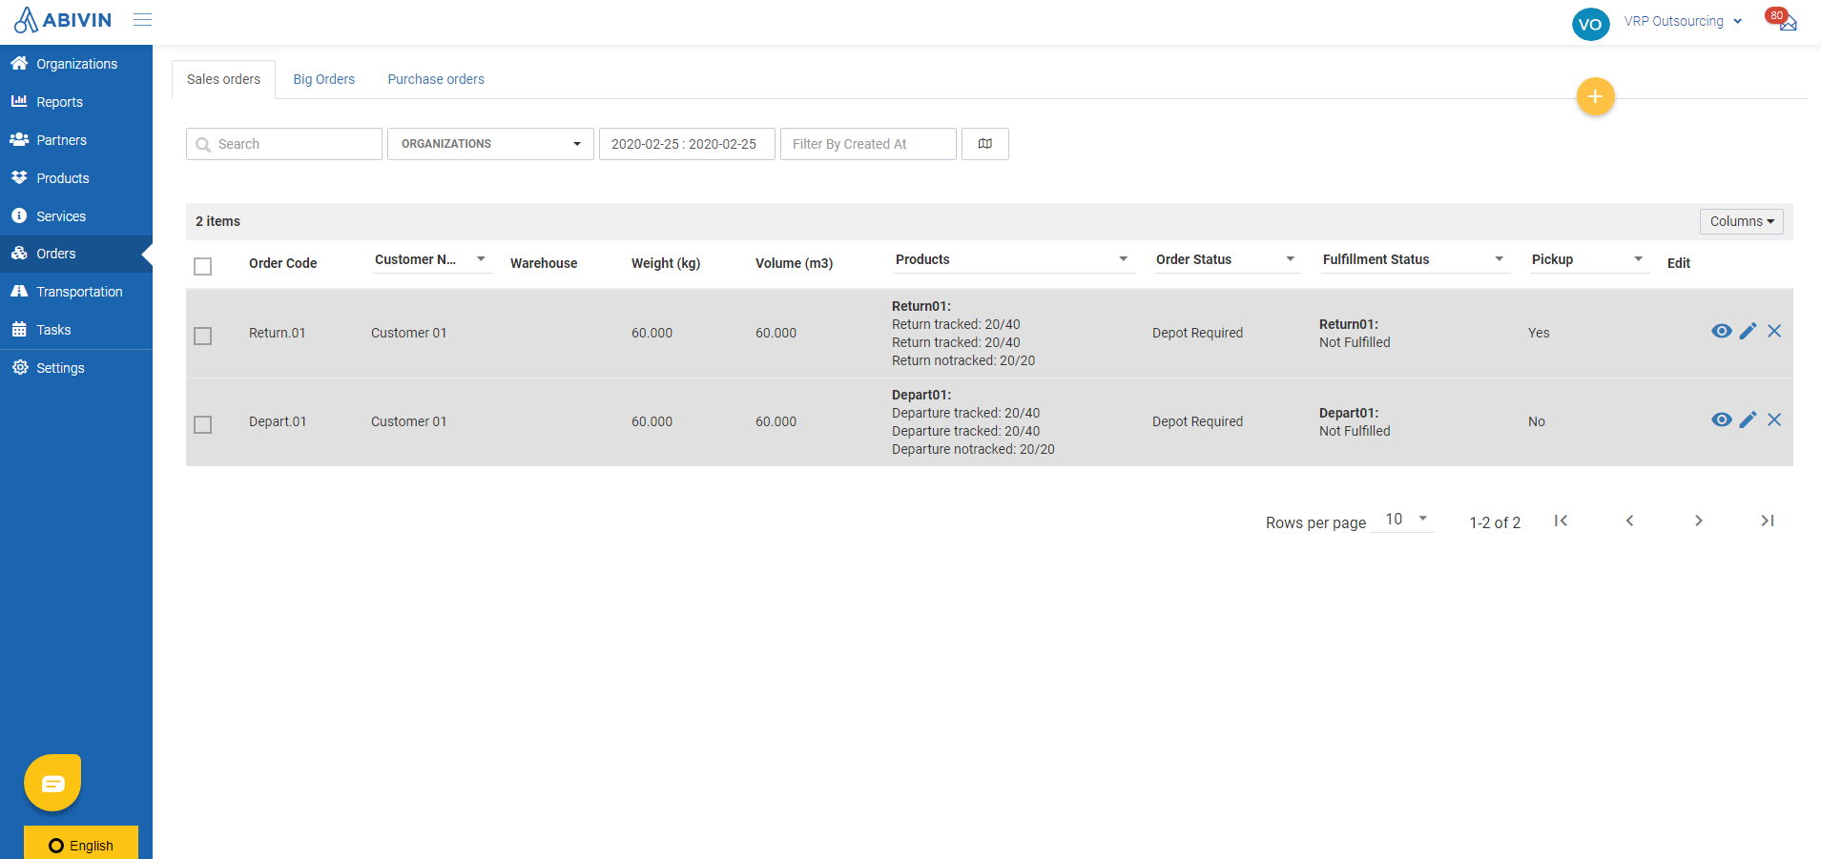Viewport: 1821px width, 859px height.
Task: Open Tasks in the sidebar
Action: 76,330
